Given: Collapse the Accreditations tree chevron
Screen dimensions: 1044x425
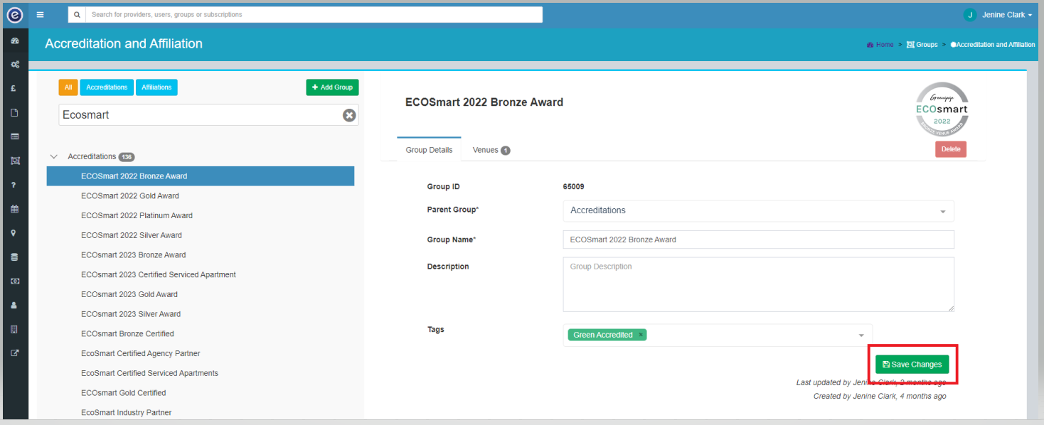Looking at the screenshot, I should tap(54, 156).
